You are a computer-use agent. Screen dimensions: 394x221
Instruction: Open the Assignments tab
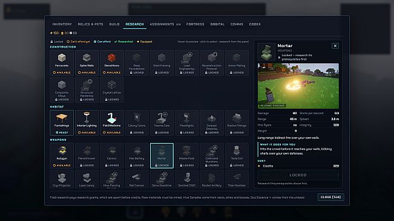tap(165, 24)
